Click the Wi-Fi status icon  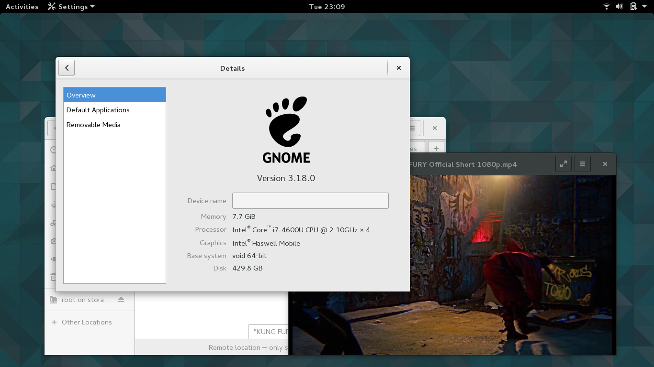[x=607, y=7]
